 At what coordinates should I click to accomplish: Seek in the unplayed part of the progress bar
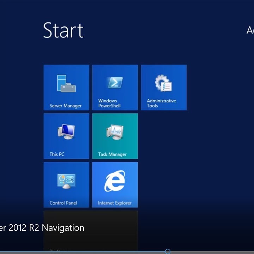coord(212,252)
